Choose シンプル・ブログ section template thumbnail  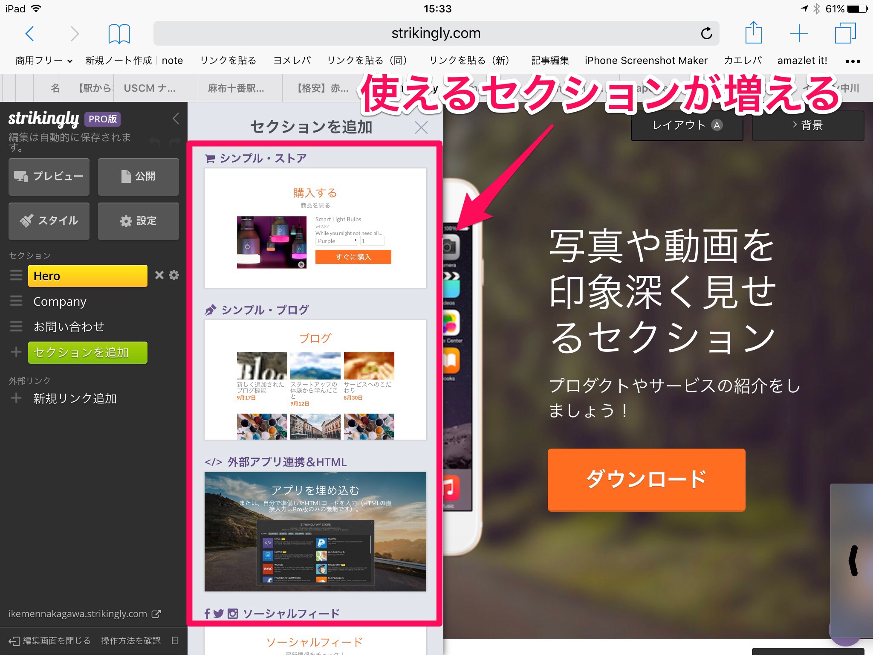point(315,380)
